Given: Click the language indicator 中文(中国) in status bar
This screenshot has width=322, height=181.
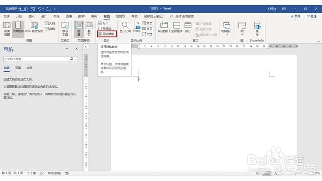Looking at the screenshot, I should tap(54, 173).
